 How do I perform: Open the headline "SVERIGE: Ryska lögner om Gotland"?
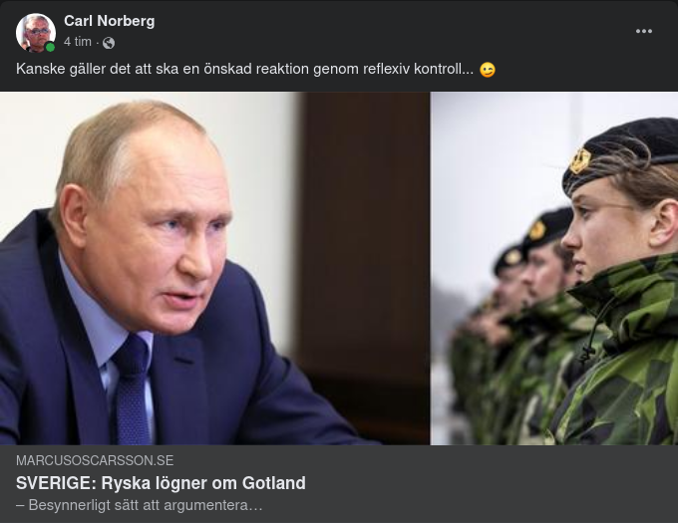[161, 483]
